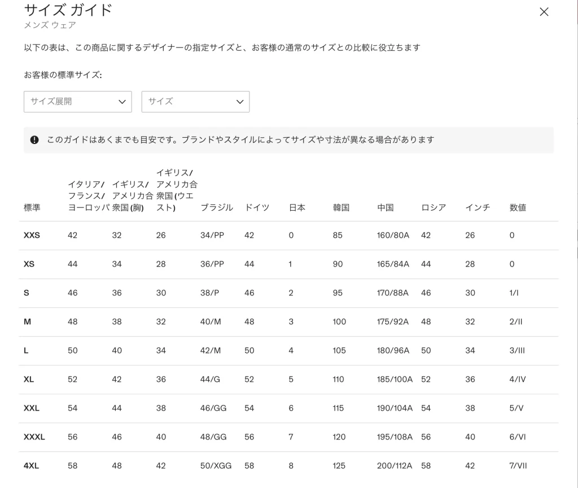The height and width of the screenshot is (488, 578).
Task: Click the L row label
Action: coord(26,350)
